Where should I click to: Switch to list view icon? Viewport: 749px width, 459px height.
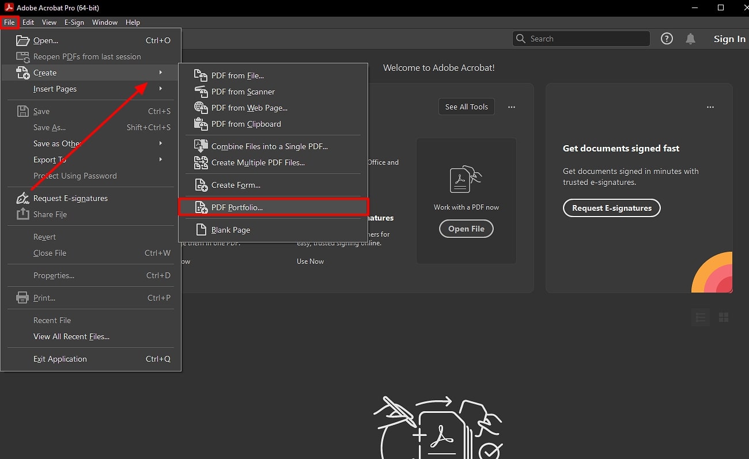pyautogui.click(x=701, y=317)
